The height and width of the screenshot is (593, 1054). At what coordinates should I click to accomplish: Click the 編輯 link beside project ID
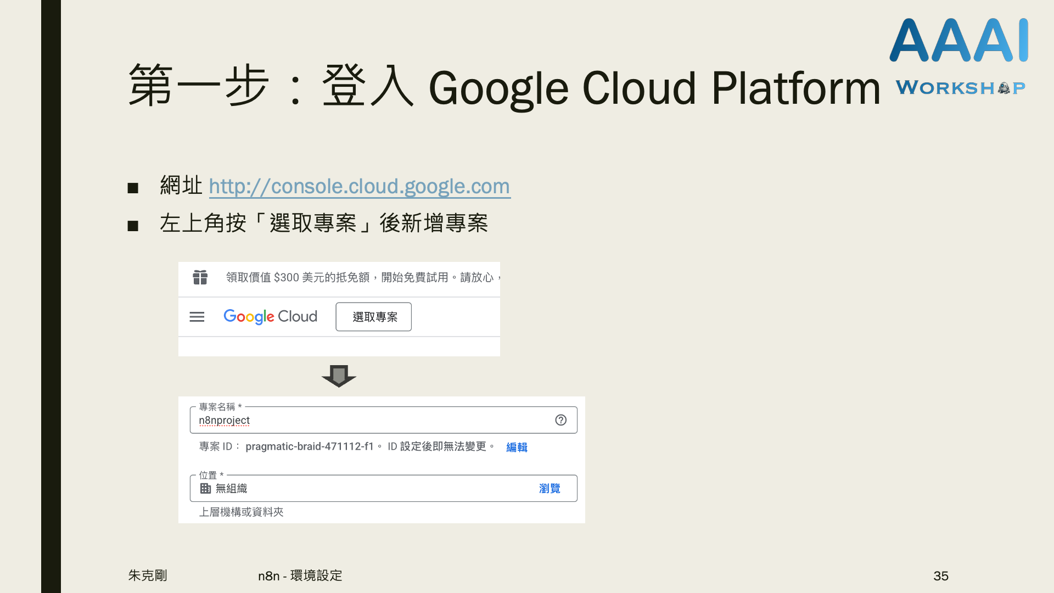click(x=517, y=447)
